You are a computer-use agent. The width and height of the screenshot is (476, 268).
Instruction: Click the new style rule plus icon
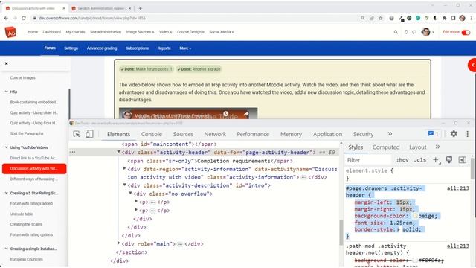point(436,160)
